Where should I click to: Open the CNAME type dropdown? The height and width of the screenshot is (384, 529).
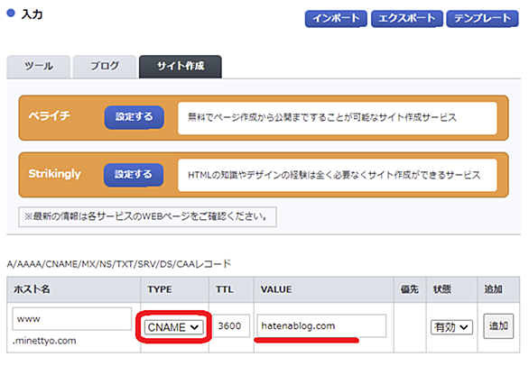point(173,327)
